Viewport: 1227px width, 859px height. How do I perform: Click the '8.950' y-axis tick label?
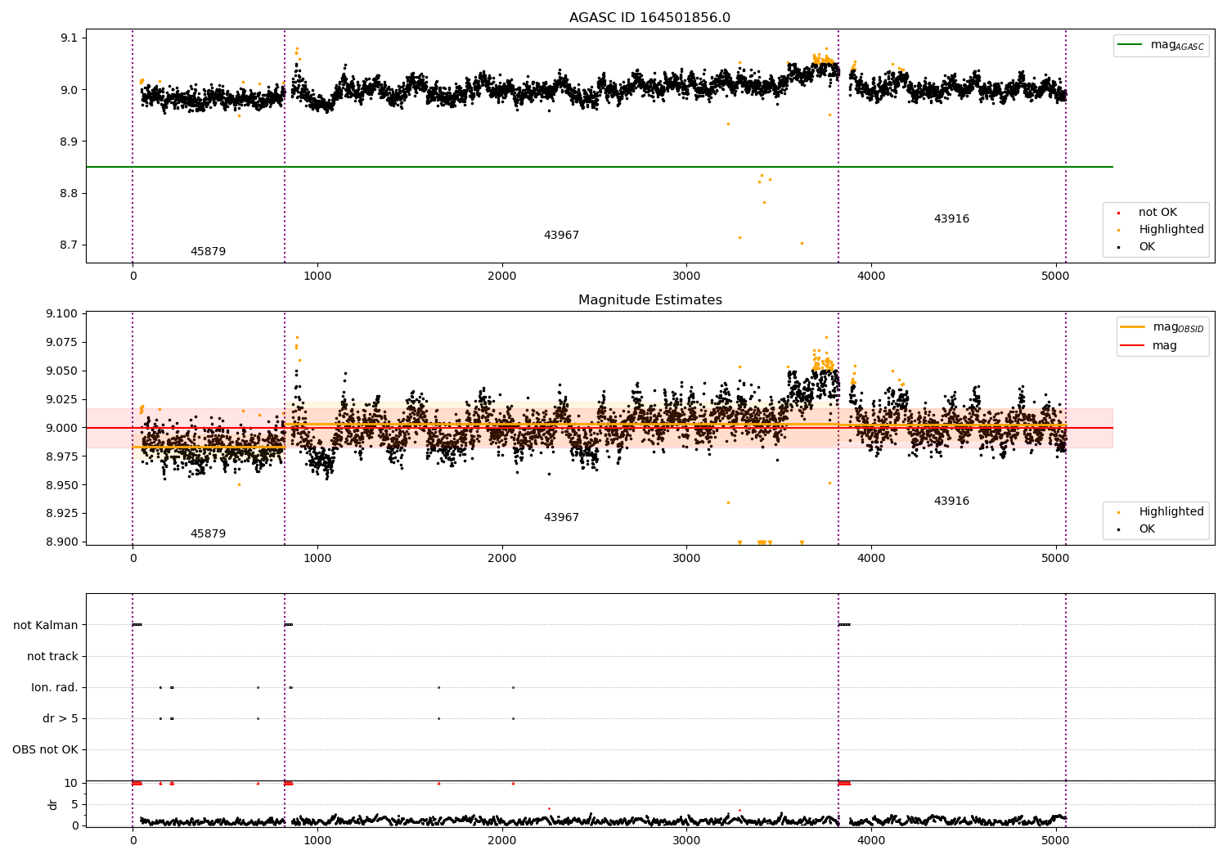click(62, 485)
